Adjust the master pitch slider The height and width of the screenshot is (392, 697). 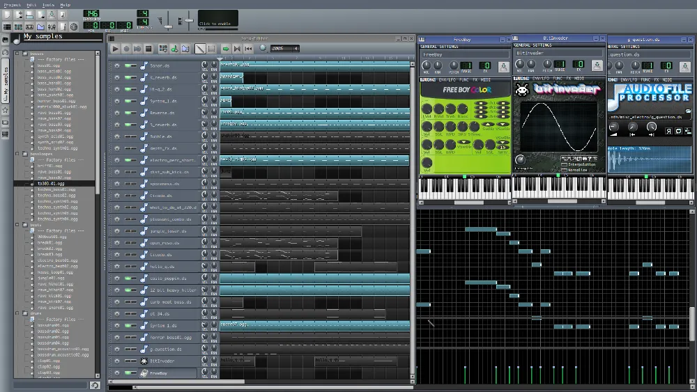[189, 21]
